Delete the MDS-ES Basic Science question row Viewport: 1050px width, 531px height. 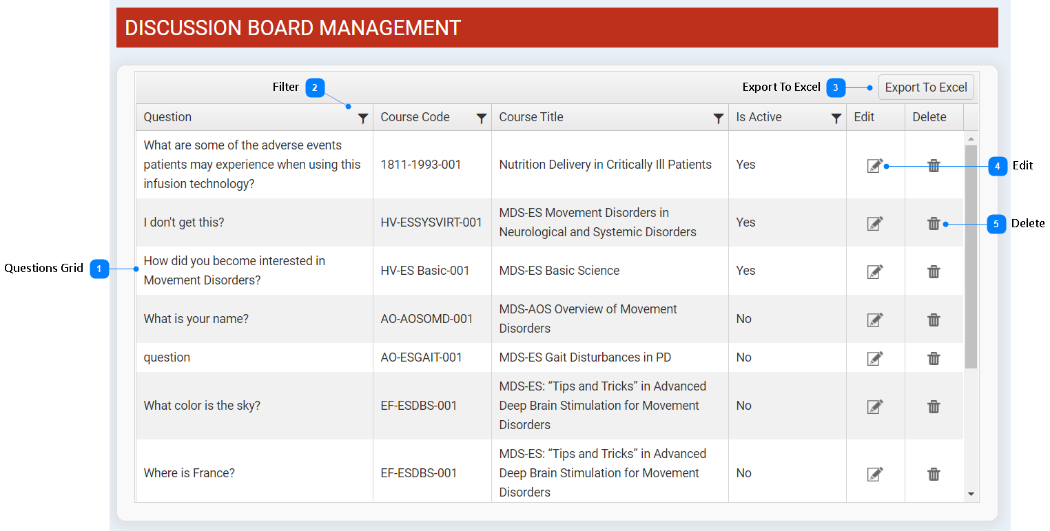pos(934,271)
